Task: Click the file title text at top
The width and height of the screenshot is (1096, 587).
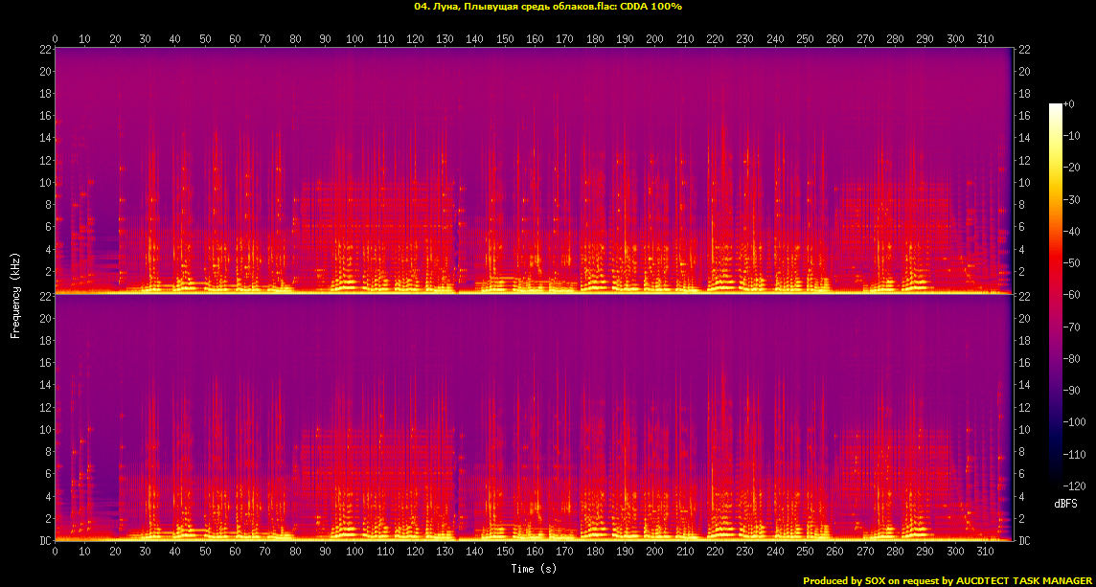Action: [547, 6]
